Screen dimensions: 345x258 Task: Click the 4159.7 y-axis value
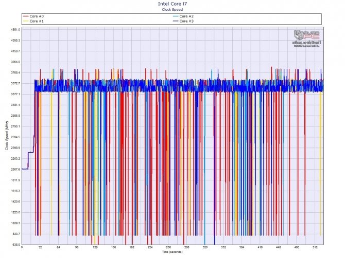click(x=15, y=51)
